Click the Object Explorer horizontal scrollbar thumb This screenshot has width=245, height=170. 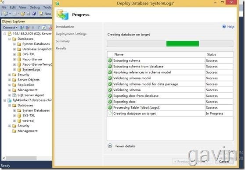[21, 158]
